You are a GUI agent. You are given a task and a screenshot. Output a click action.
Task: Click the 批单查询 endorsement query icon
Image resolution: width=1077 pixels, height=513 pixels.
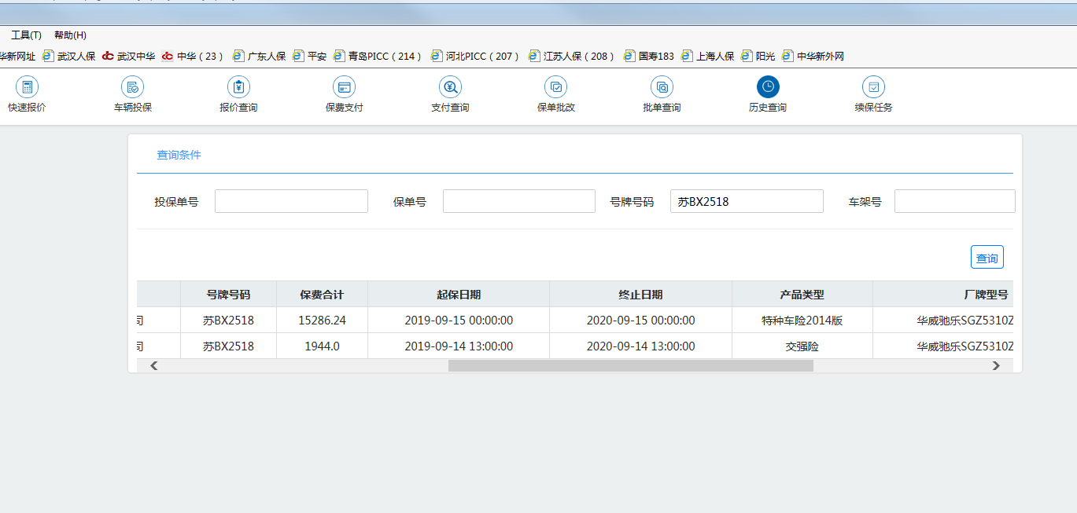[x=662, y=88]
